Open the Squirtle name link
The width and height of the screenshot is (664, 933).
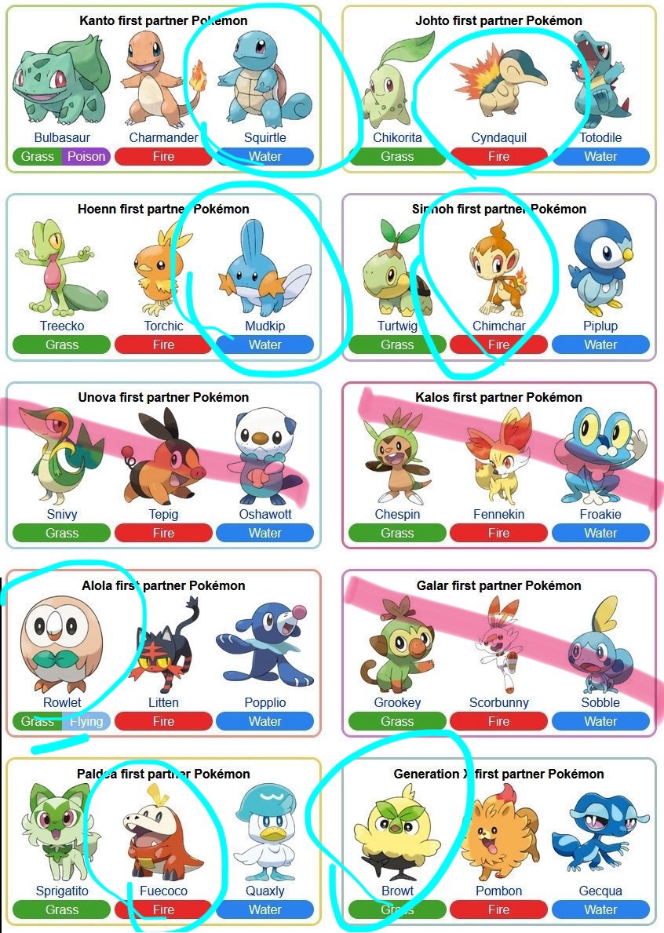pyautogui.click(x=265, y=137)
